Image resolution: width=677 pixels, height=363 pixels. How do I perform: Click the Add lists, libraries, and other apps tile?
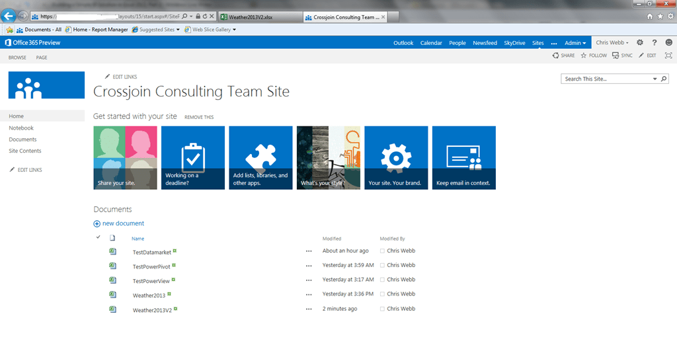(x=260, y=157)
